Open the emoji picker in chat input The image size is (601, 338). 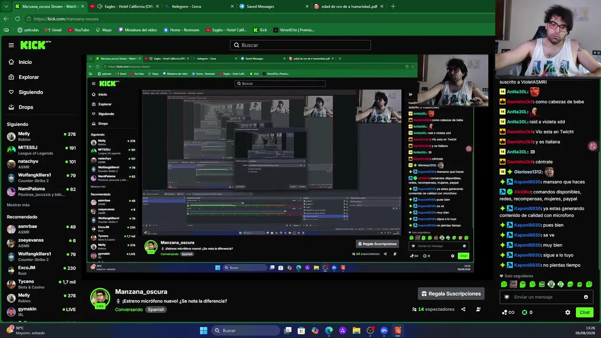586,297
